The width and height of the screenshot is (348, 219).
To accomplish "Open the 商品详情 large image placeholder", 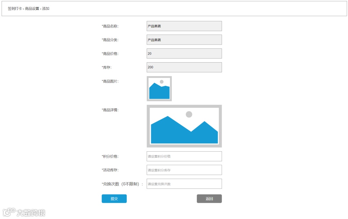I will click(184, 126).
